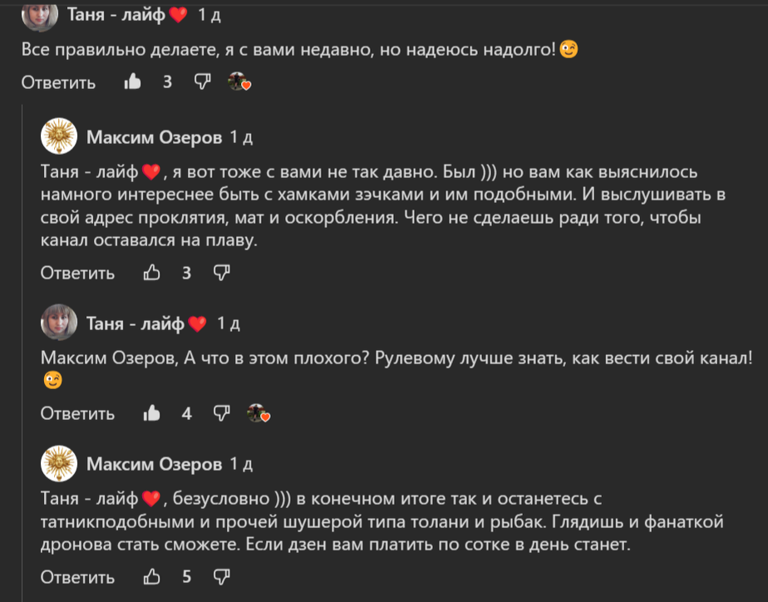Dislike Таня's second reply

pyautogui.click(x=219, y=412)
